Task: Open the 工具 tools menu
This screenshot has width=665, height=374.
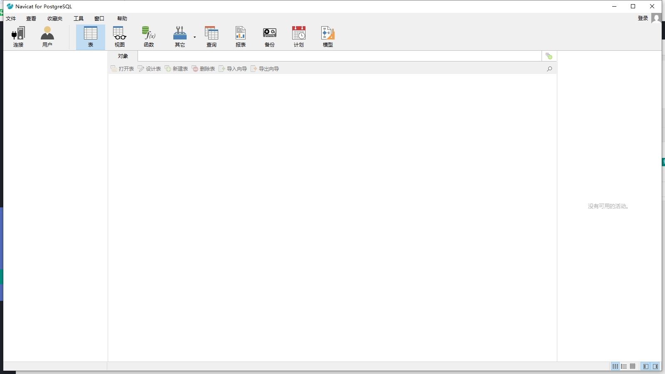Action: [x=79, y=18]
